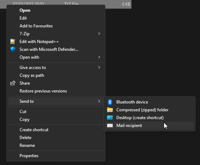Image resolution: width=200 pixels, height=165 pixels.
Task: Send to Bluetooth device
Action: 149,102
